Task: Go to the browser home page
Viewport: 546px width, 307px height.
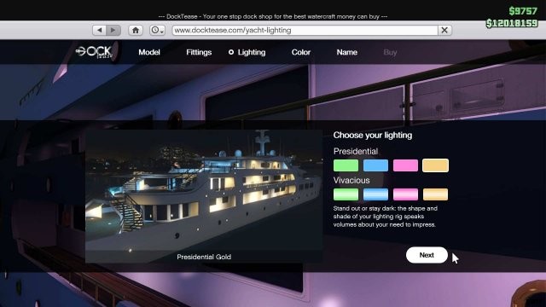Action: (136, 31)
